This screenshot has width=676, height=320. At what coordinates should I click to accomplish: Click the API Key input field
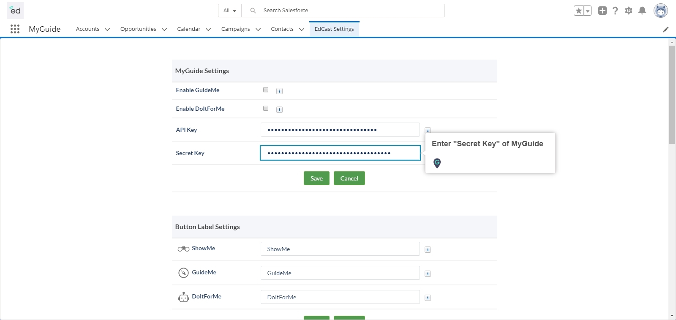tap(340, 130)
